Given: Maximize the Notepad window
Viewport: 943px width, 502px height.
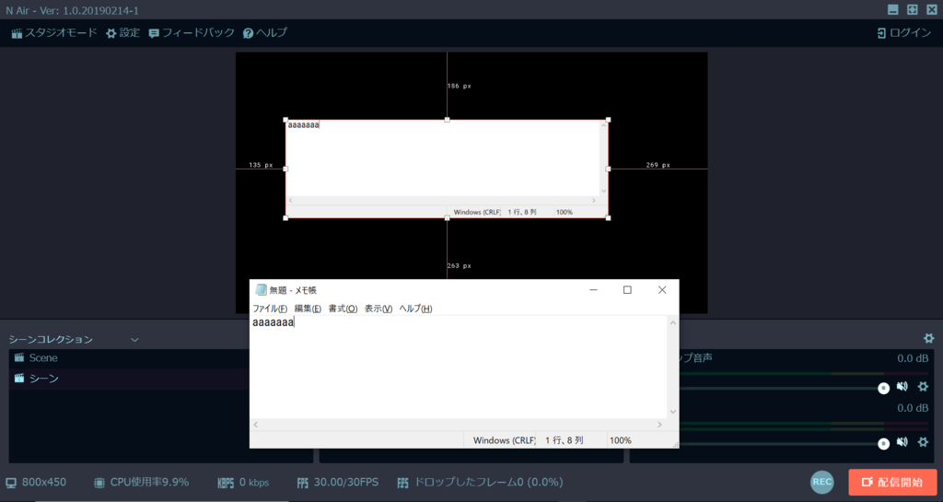Looking at the screenshot, I should coord(627,290).
